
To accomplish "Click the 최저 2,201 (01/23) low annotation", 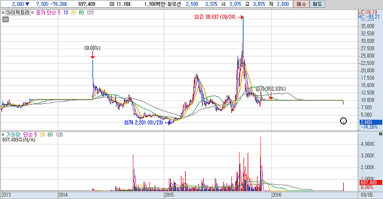I will point(144,122).
